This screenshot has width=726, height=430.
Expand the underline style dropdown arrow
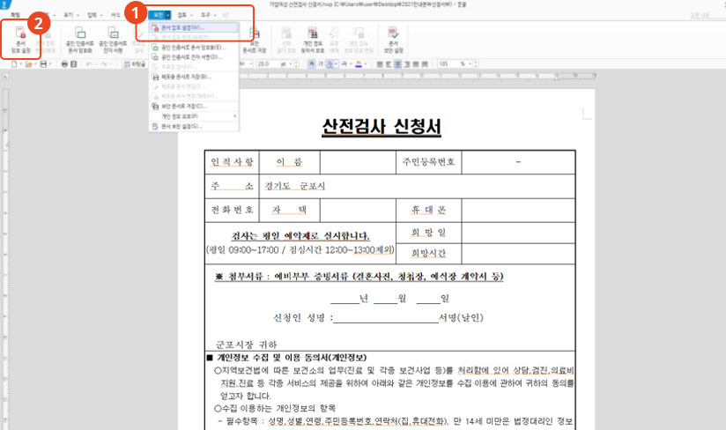pos(337,63)
